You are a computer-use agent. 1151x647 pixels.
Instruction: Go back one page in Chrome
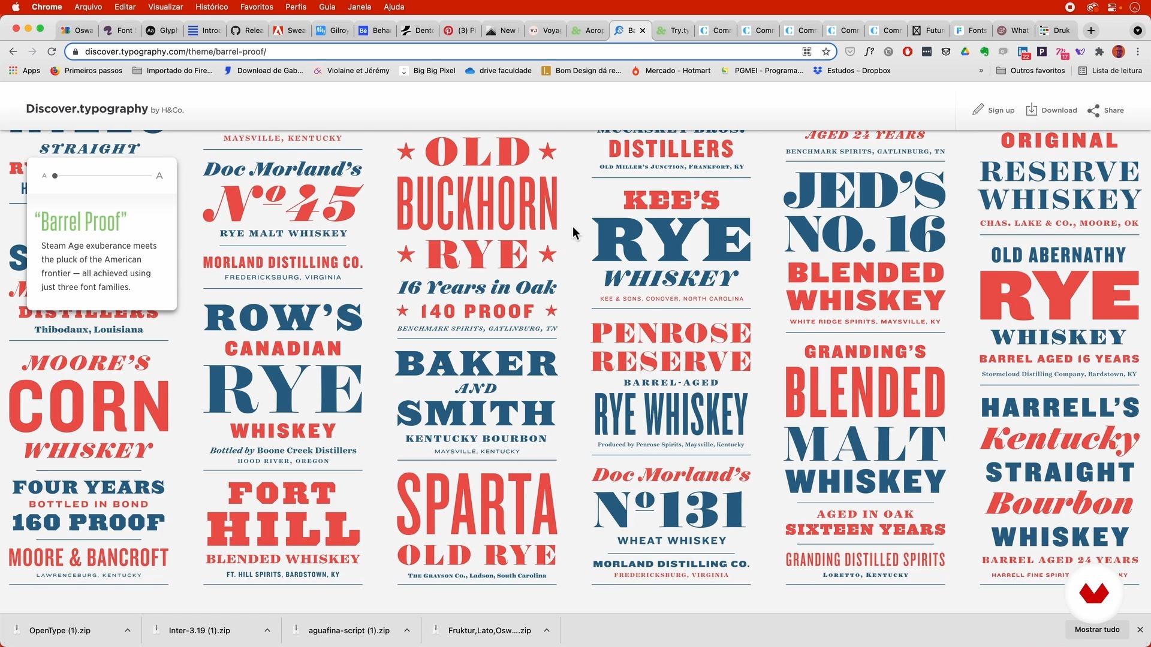click(13, 52)
